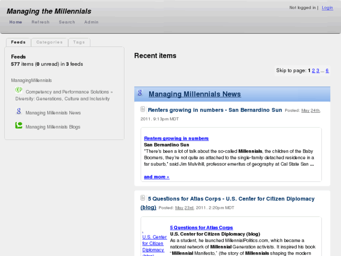Image resolution: width=341 pixels, height=256 pixels.
Task: Switch to the Tags tab
Action: (x=79, y=42)
